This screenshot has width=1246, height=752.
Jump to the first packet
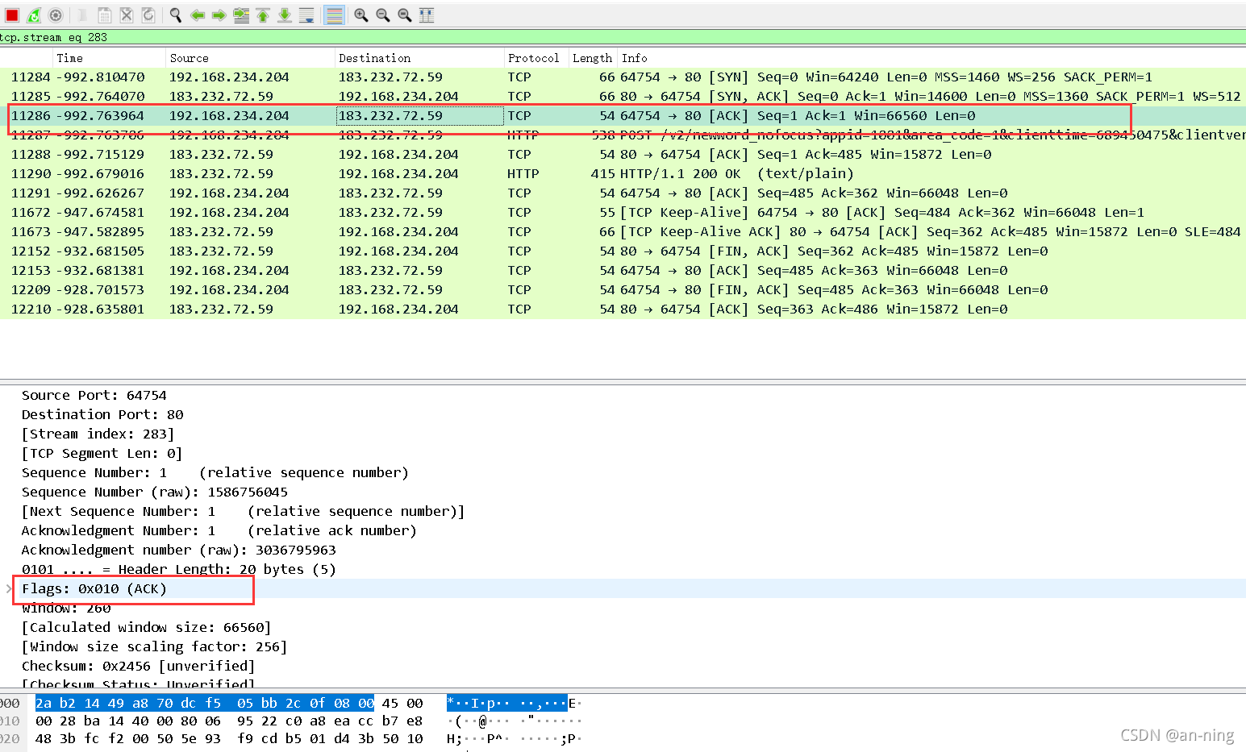pos(263,15)
